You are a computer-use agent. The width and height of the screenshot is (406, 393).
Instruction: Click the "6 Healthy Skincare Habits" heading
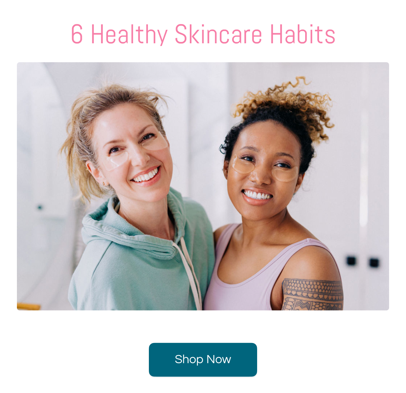[x=203, y=34]
